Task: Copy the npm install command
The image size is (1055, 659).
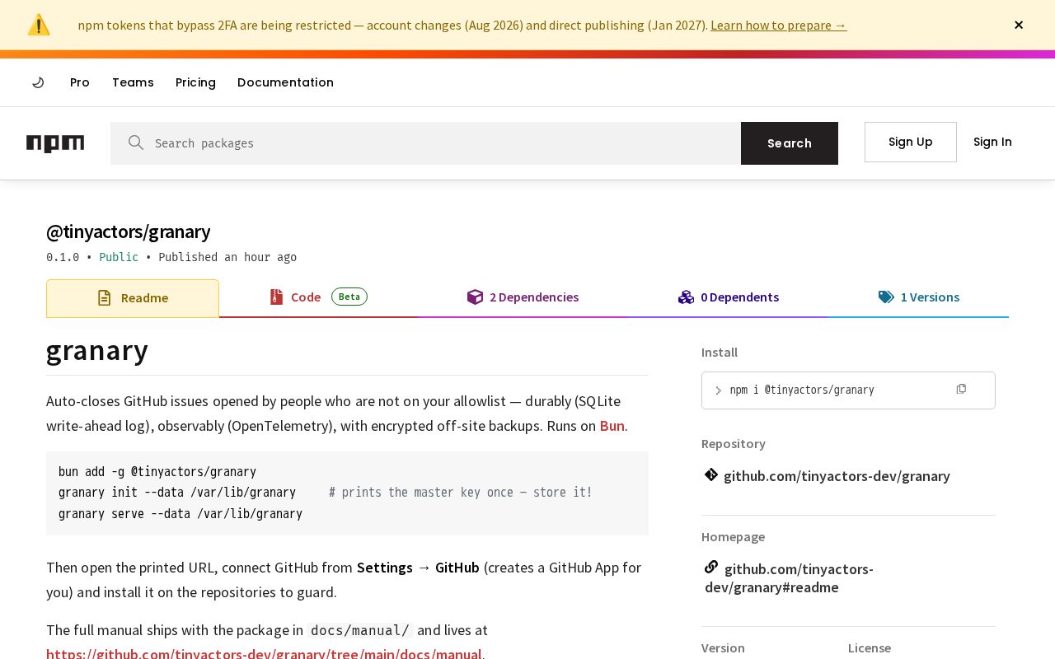Action: point(961,389)
